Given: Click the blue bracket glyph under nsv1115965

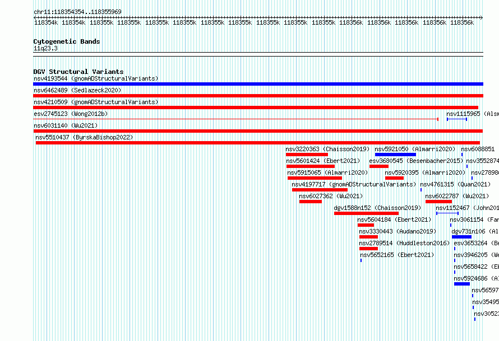Looking at the screenshot, I should [457, 119].
